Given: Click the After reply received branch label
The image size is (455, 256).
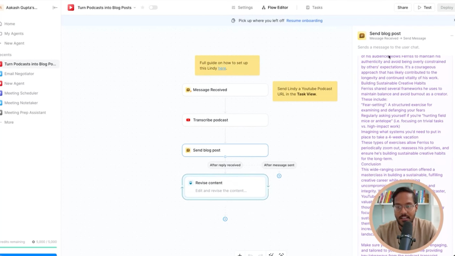Looking at the screenshot, I should [x=225, y=165].
